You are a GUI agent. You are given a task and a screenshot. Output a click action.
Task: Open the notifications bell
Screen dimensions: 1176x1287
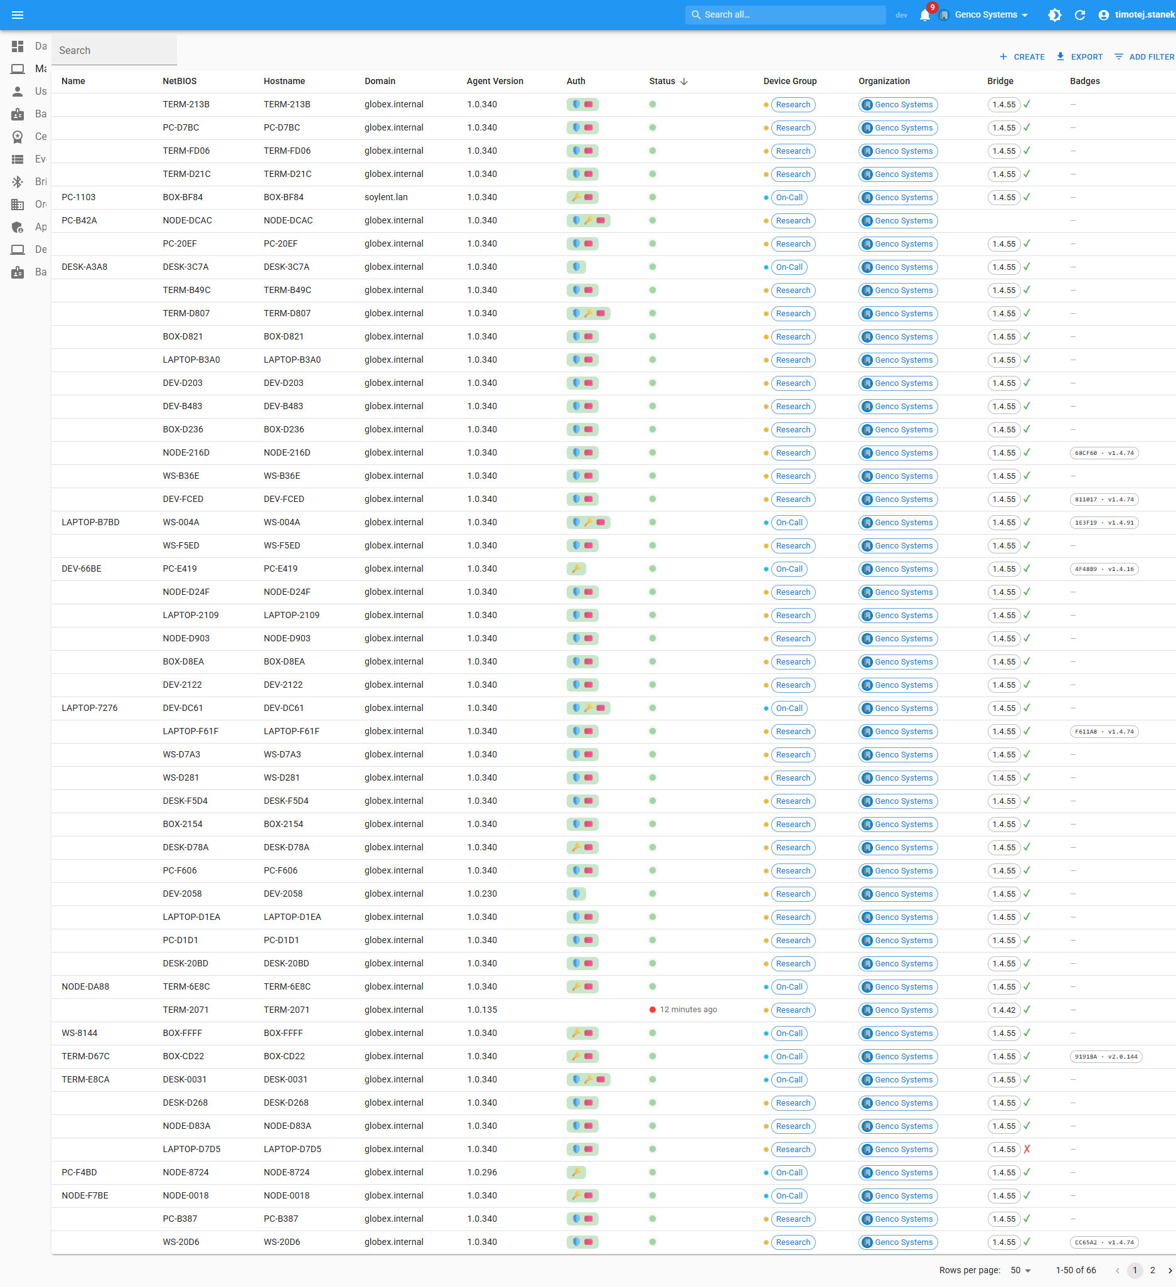pyautogui.click(x=924, y=14)
